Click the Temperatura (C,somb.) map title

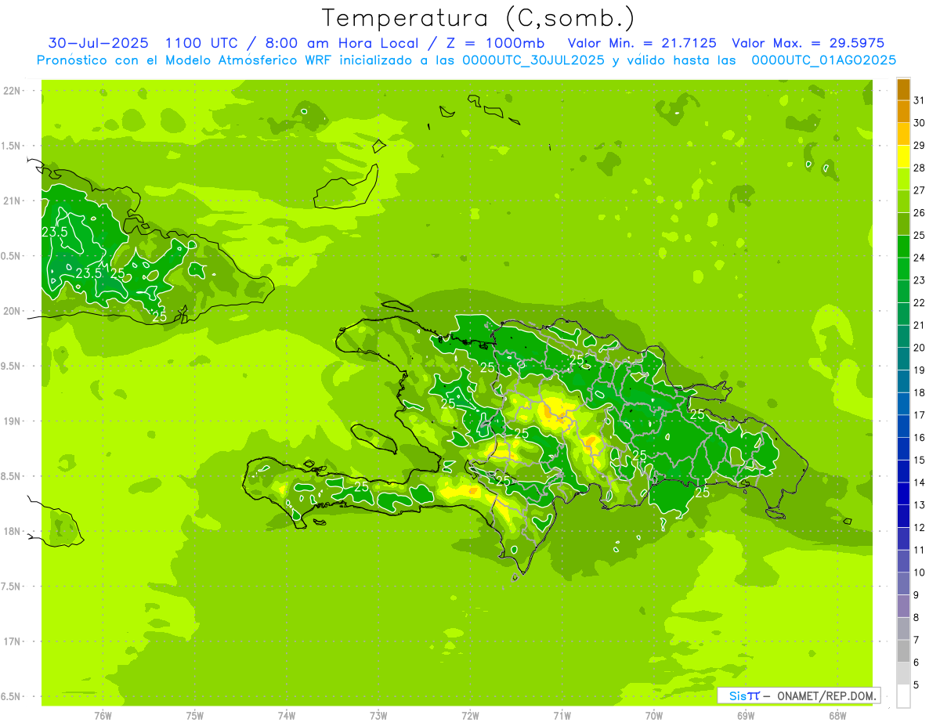[x=478, y=18]
